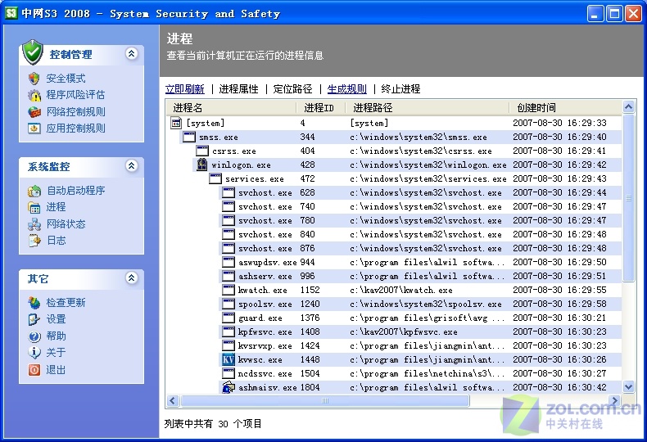Screen dimensions: 647x442
Task: Click the kwatch.exe window icon
Action: (228, 290)
